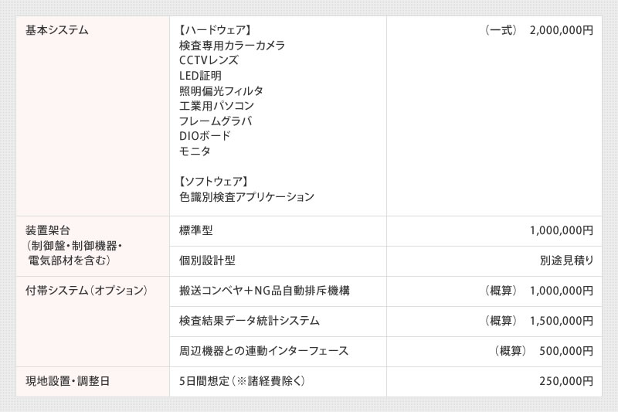Click the DIOボード entry
The height and width of the screenshot is (412, 618).
[205, 135]
